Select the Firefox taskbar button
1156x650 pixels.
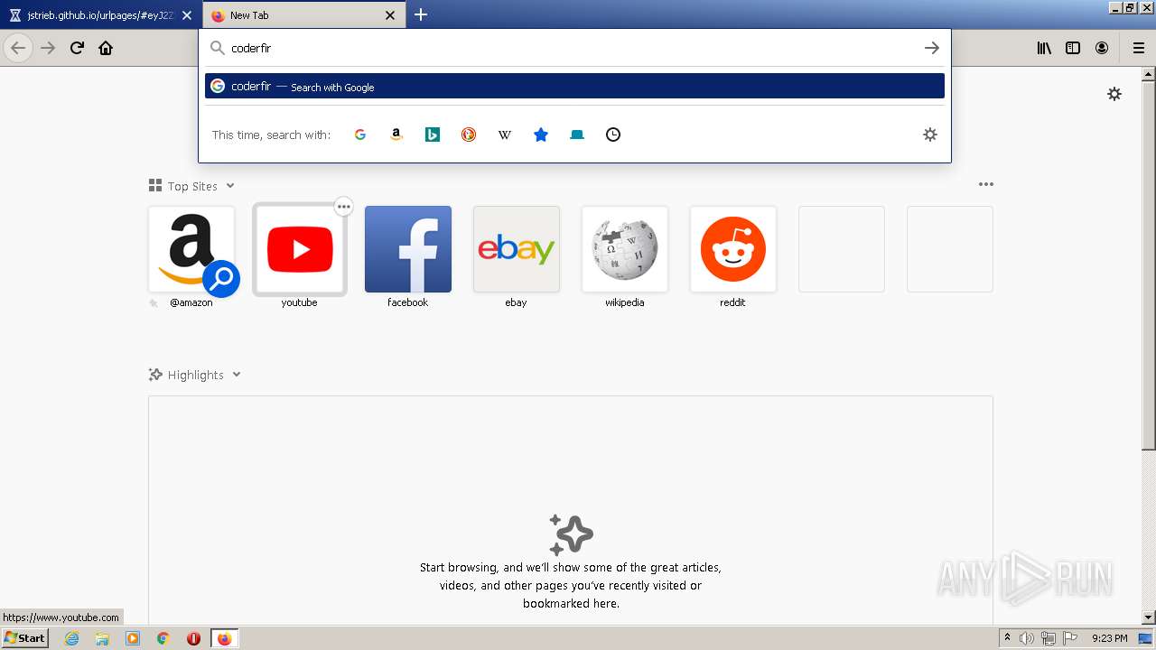coord(224,638)
